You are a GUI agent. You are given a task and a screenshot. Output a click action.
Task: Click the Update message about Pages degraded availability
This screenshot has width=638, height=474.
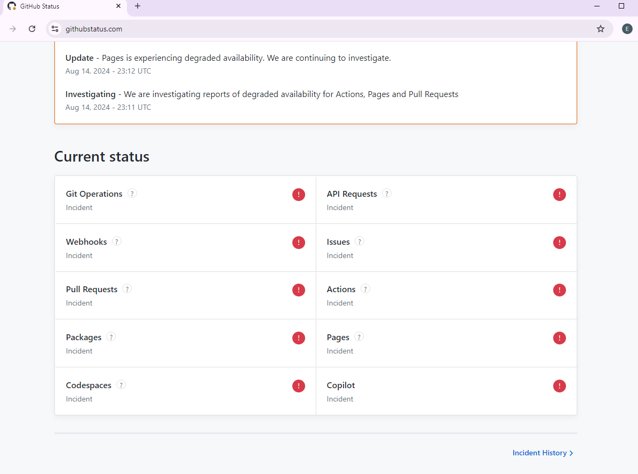228,58
